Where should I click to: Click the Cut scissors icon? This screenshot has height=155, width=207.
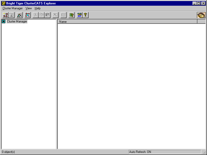35,15
